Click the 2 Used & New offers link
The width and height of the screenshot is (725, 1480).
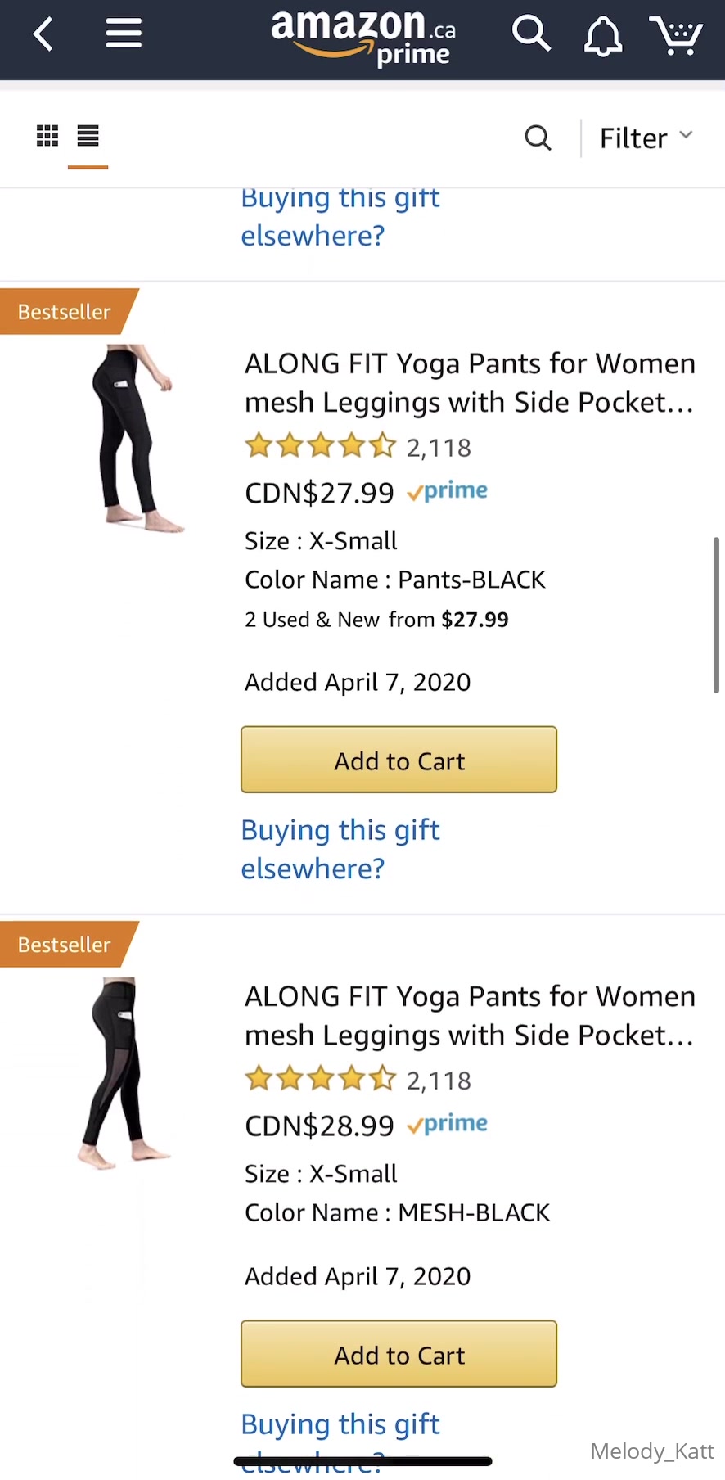point(376,620)
